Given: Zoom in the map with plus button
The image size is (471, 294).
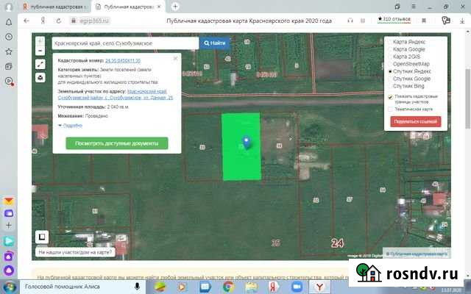Looking at the screenshot, I should (40, 41).
